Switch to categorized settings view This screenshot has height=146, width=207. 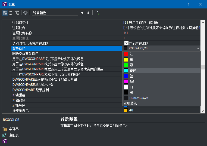(5, 13)
